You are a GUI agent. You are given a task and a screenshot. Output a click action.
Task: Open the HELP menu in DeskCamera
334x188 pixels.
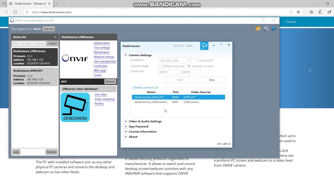point(190,46)
